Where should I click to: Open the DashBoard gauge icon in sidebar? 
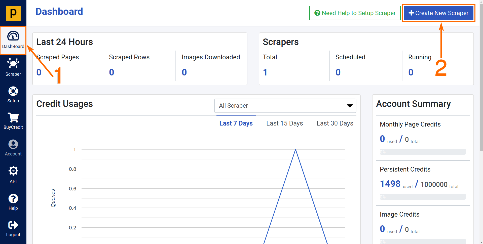13,36
